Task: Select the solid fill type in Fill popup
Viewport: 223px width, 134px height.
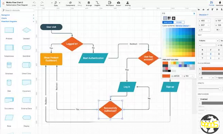Action: pos(165,18)
